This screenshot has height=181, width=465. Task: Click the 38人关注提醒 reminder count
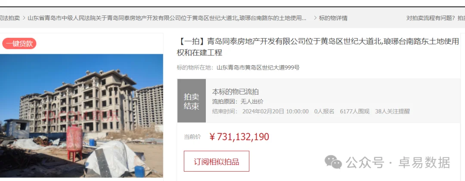(x=392, y=111)
